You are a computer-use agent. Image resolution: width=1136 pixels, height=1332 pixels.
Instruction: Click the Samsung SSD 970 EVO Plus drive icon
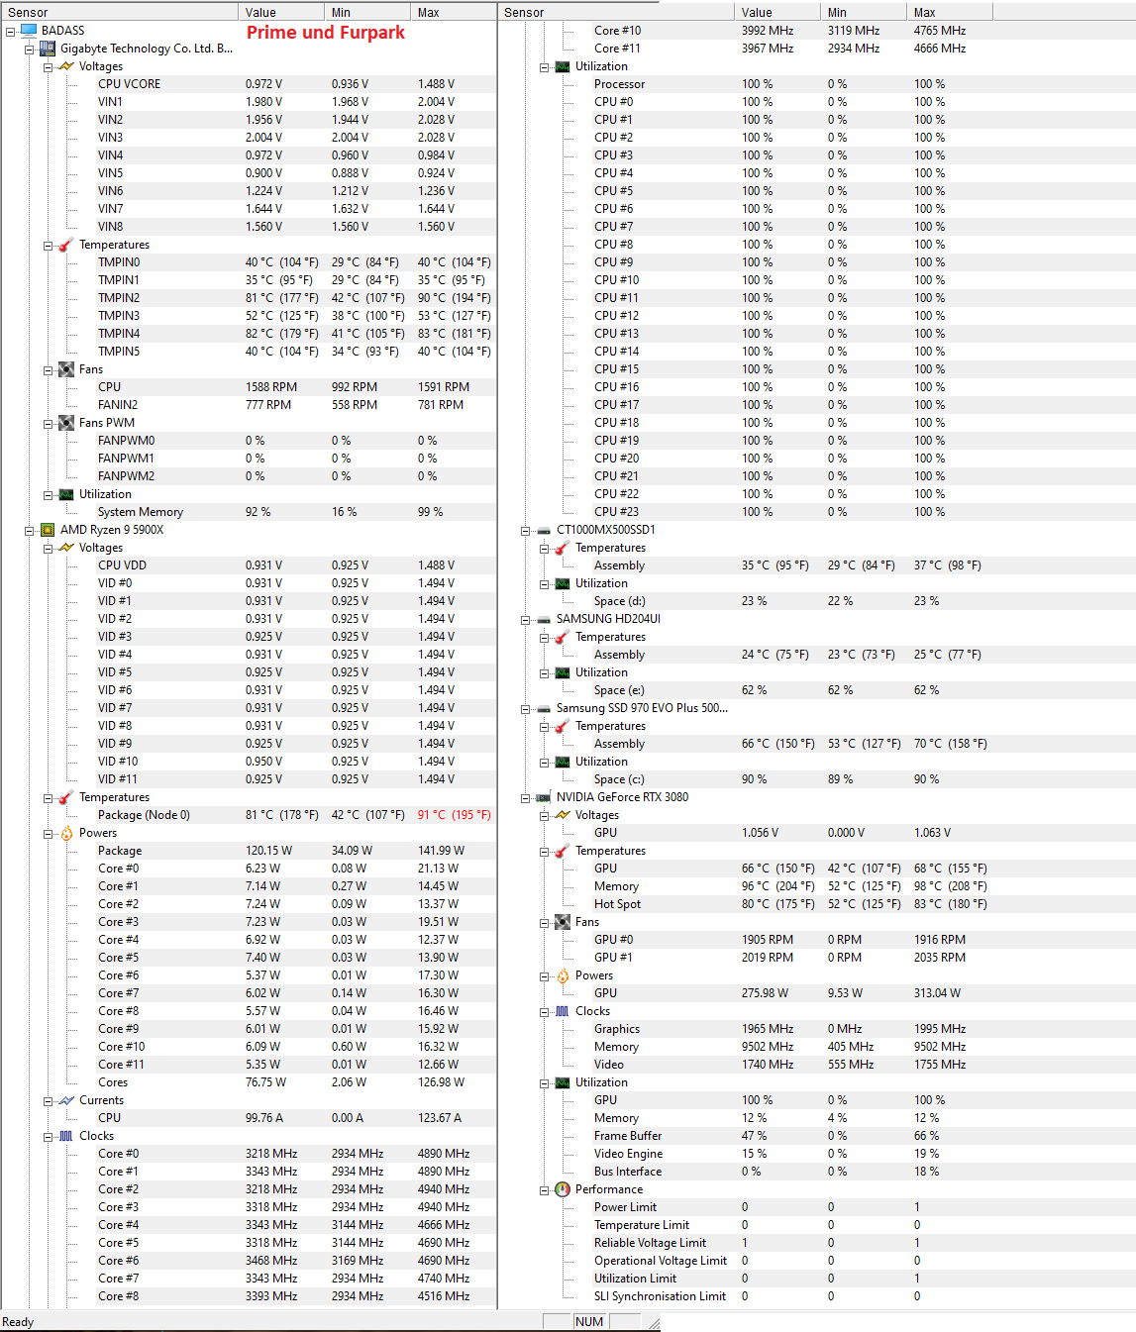[x=544, y=708]
